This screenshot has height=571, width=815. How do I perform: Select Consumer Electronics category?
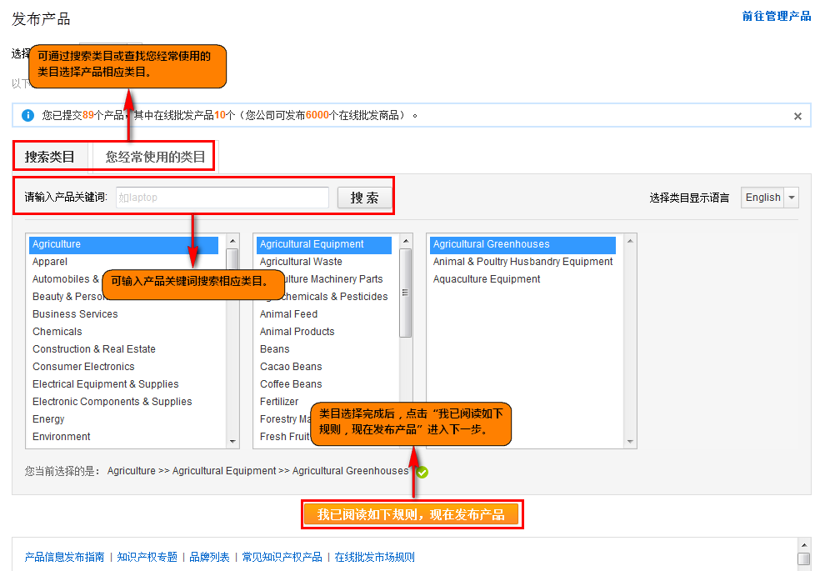coord(83,367)
